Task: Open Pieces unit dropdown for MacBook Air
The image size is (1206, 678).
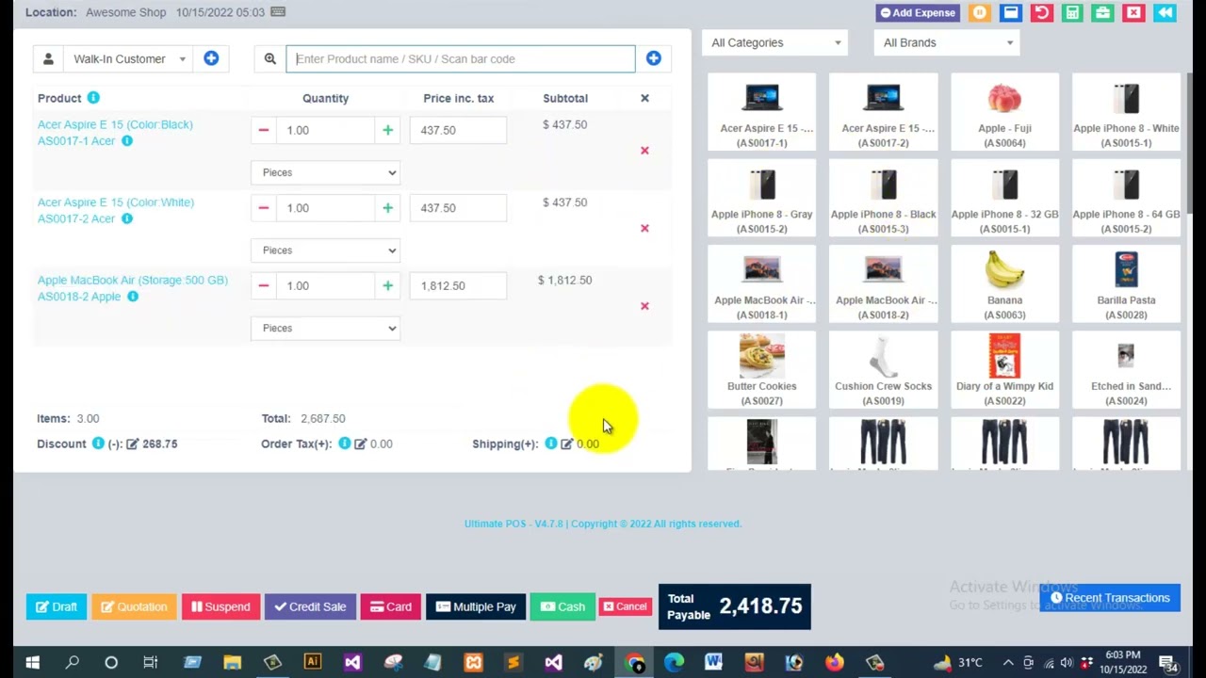Action: point(326,328)
